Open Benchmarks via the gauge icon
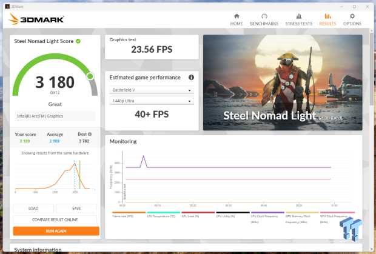This screenshot has width=376, height=254. 264,16
